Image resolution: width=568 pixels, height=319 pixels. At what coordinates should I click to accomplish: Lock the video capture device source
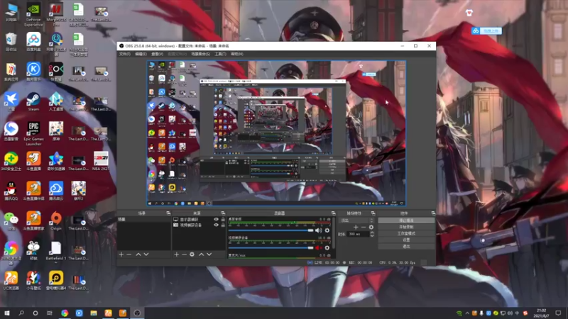point(223,225)
